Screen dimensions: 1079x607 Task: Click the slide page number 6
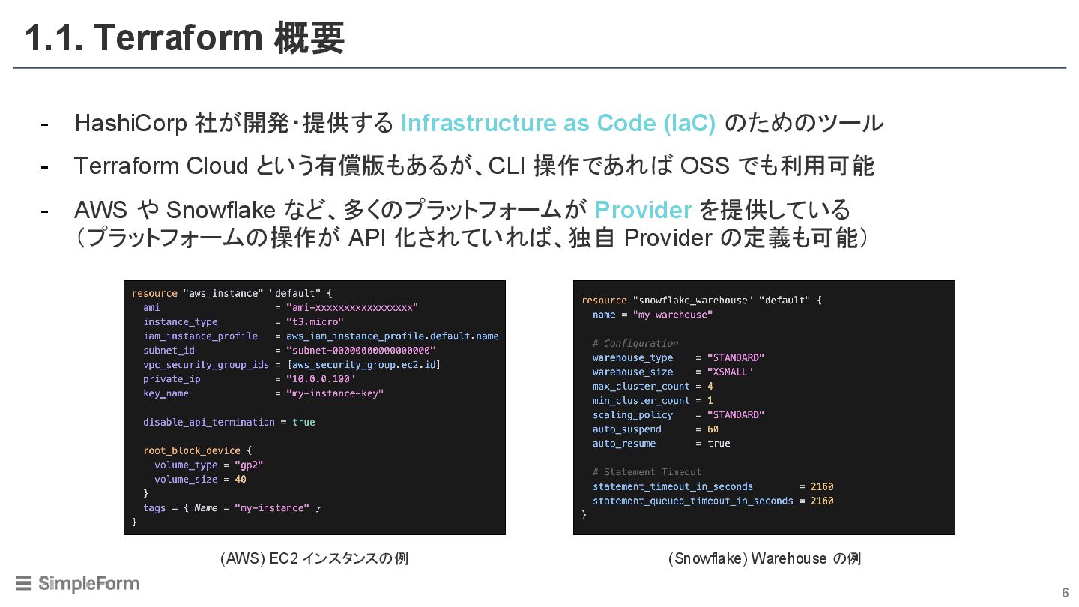pos(1065,592)
